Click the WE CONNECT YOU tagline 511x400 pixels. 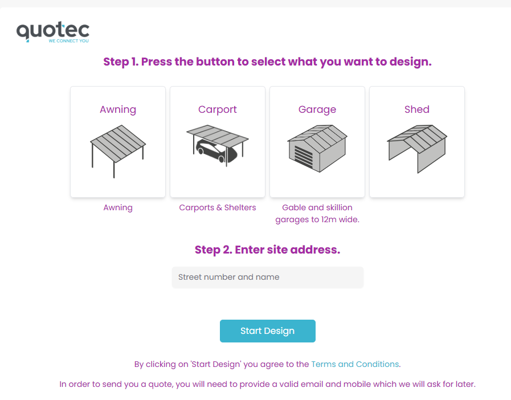click(x=69, y=41)
